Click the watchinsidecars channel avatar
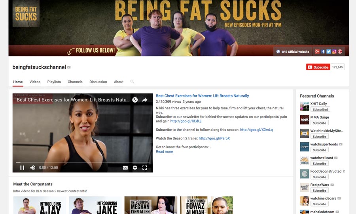This screenshot has width=356, height=214. pos(305,201)
